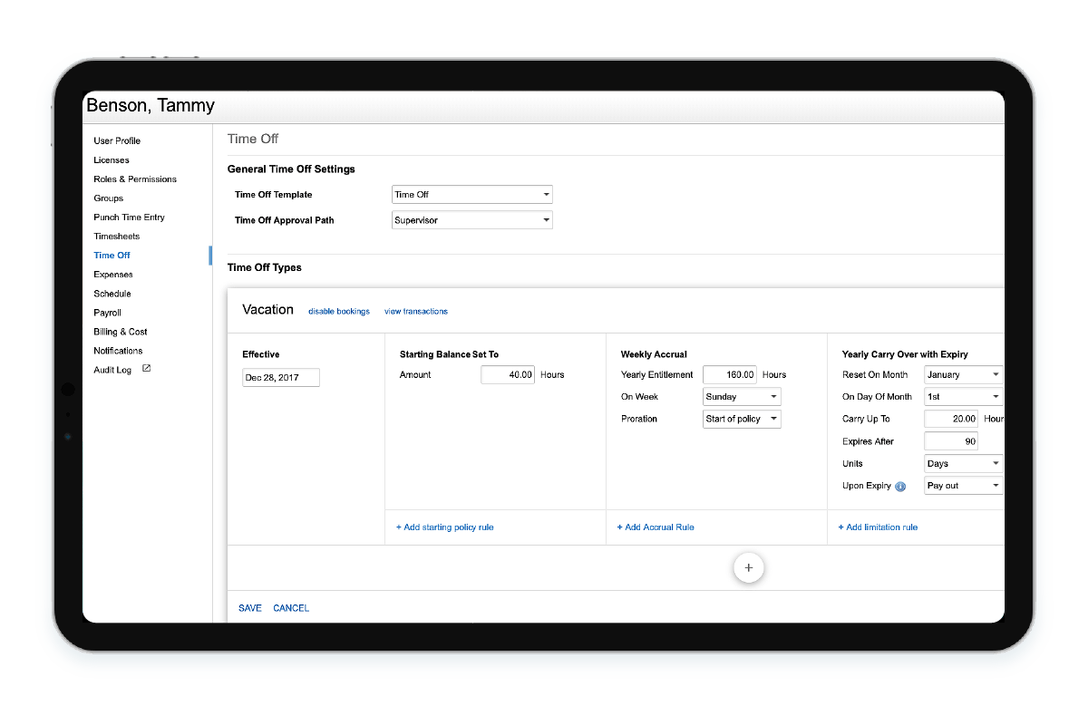Expand the Proration Start of policy dropdown
Screen dimensions: 1088x725
(x=742, y=419)
